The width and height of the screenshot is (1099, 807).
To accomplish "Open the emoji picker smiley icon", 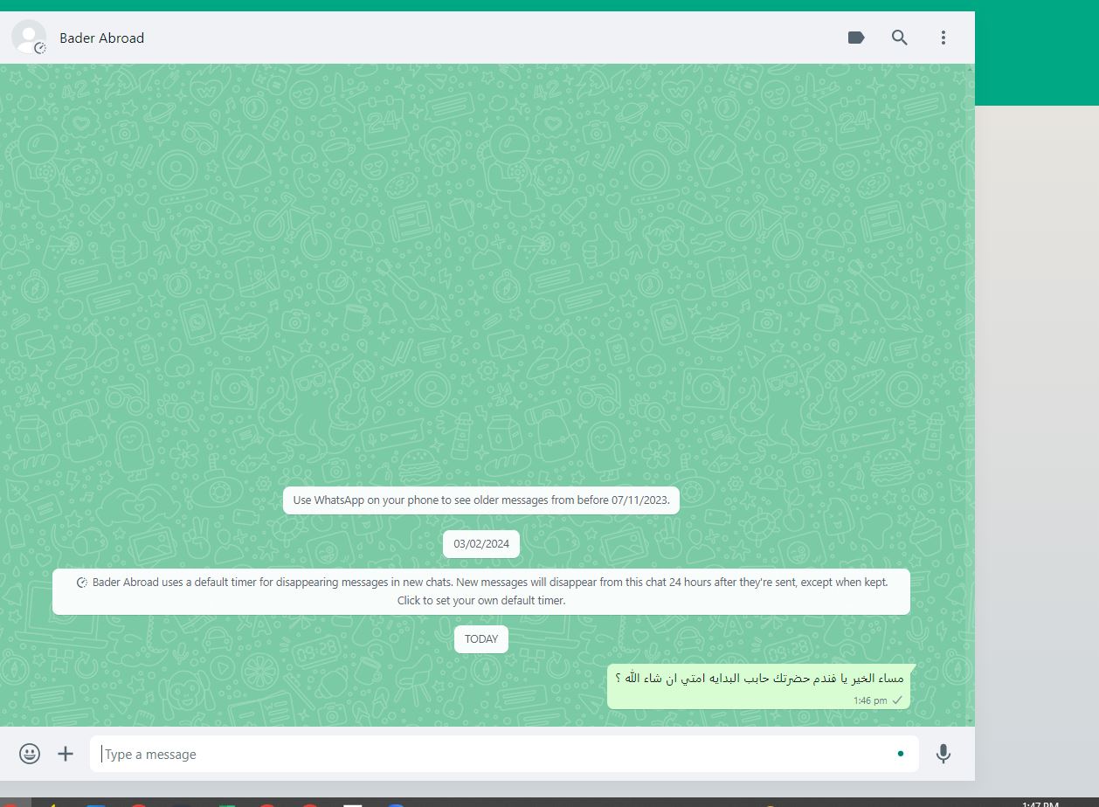I will coord(30,754).
